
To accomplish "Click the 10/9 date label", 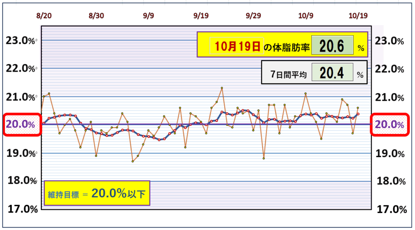I will 306,16.
